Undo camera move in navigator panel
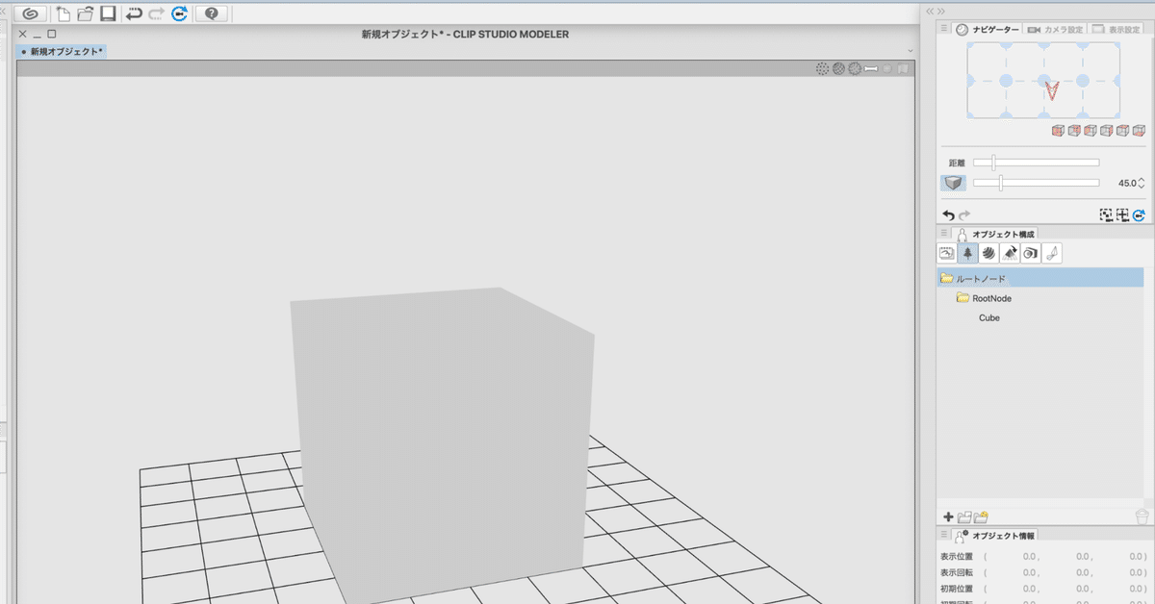 point(948,215)
